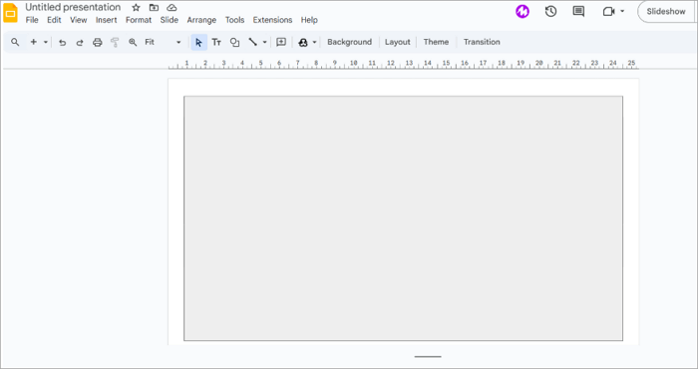Insert a text box
The width and height of the screenshot is (698, 369).
[216, 42]
